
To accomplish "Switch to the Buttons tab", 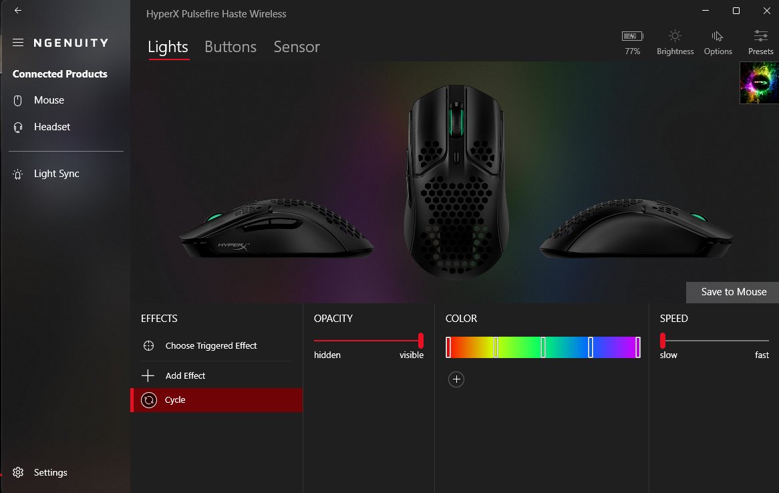I will tap(230, 47).
